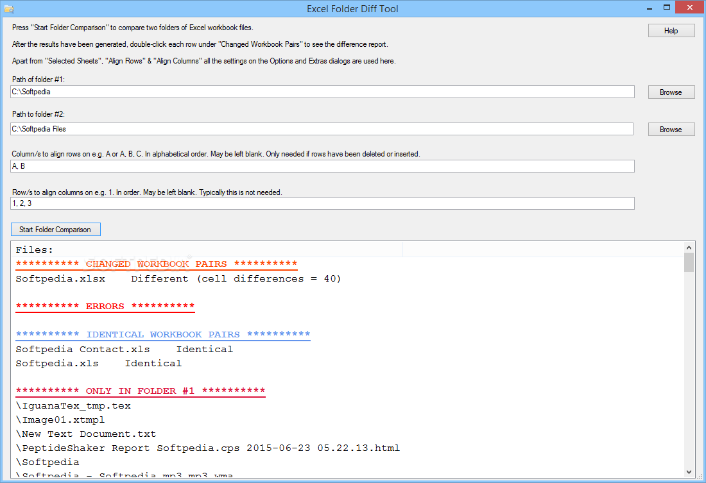
Task: Click the align rows field containing A, B
Action: click(322, 166)
